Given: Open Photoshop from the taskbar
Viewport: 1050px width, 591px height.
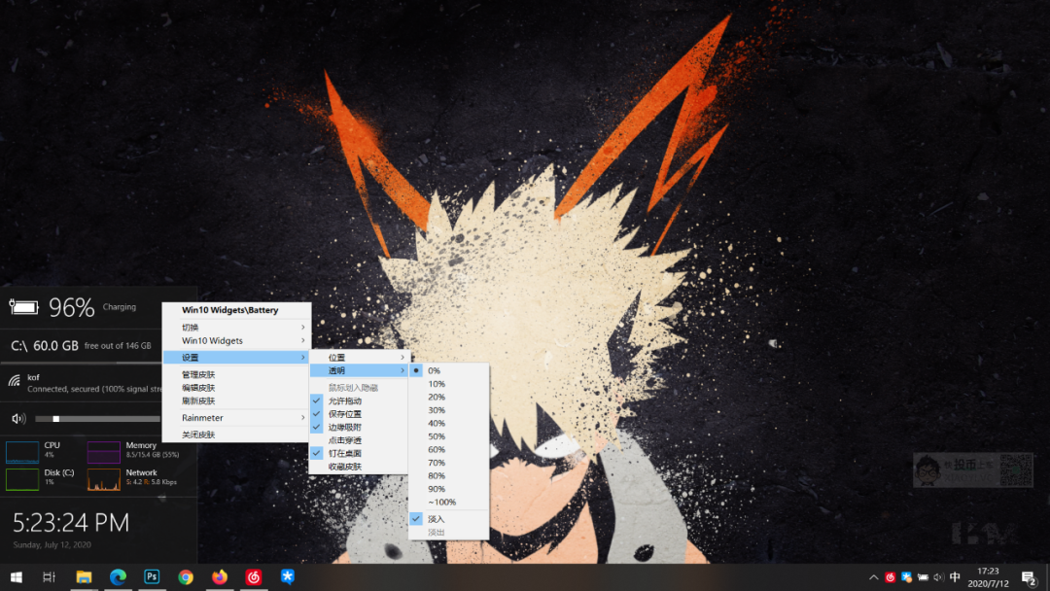Looking at the screenshot, I should pyautogui.click(x=151, y=576).
